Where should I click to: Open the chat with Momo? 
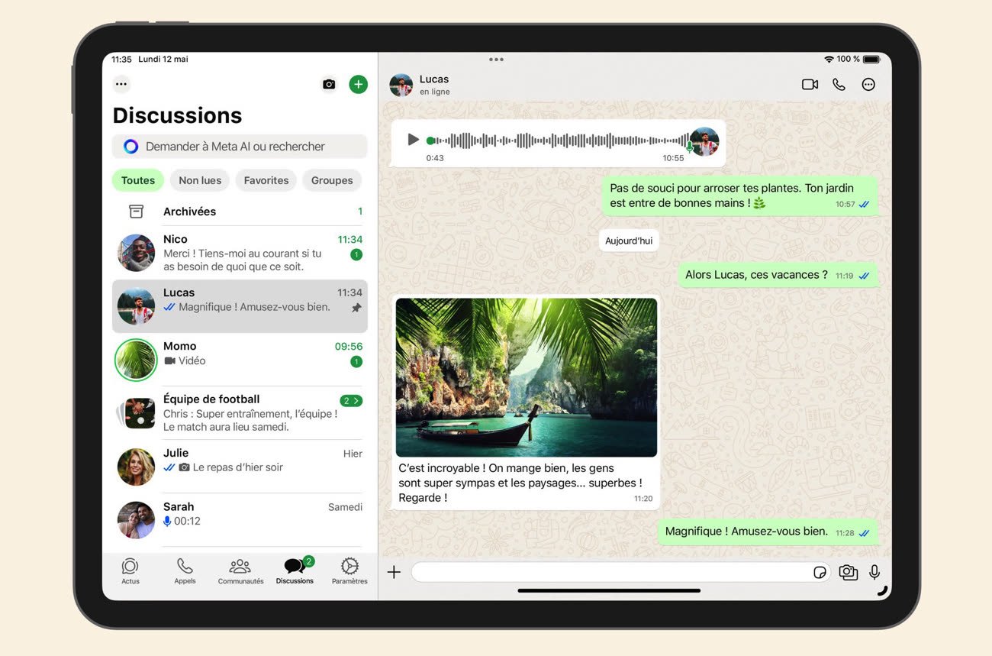(240, 360)
